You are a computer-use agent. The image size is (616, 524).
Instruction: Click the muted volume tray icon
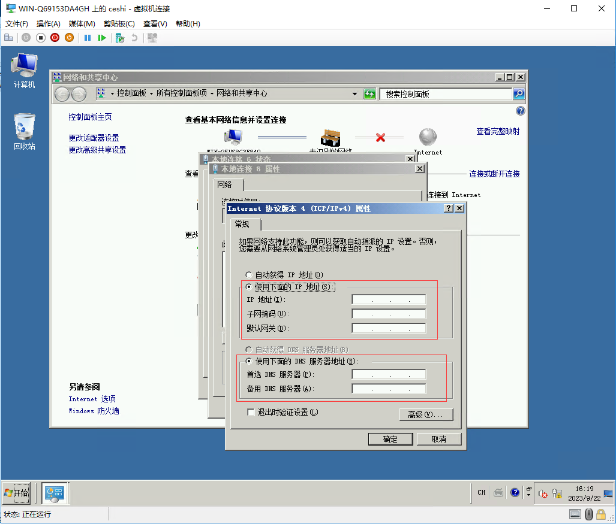543,493
